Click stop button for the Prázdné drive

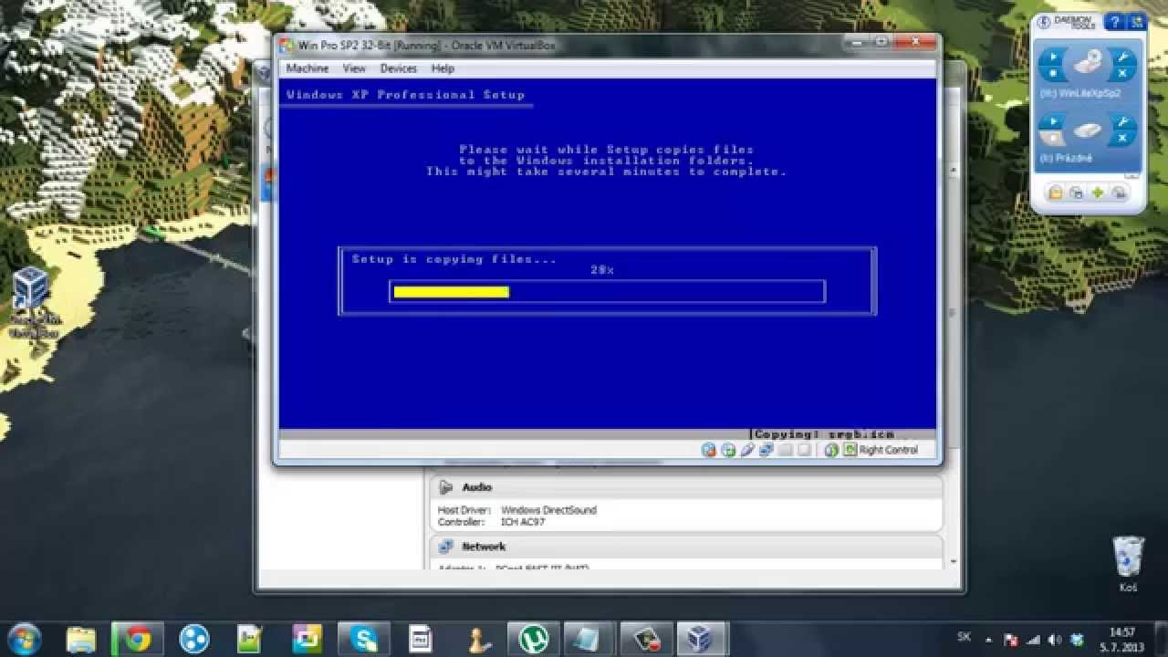(1053, 138)
